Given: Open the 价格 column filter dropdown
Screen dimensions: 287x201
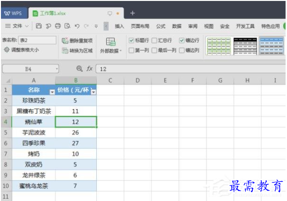Looking at the screenshot, I should [93, 92].
